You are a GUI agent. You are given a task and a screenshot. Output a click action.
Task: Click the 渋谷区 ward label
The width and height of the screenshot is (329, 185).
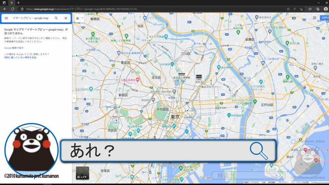pos(112,131)
